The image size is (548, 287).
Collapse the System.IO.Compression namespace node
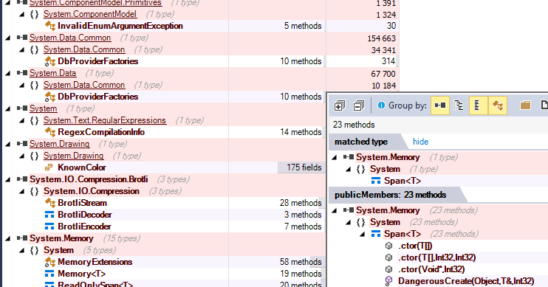[x=21, y=191]
